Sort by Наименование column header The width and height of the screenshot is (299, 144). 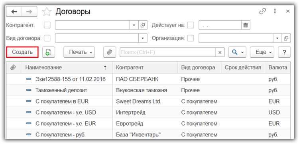coord(67,67)
